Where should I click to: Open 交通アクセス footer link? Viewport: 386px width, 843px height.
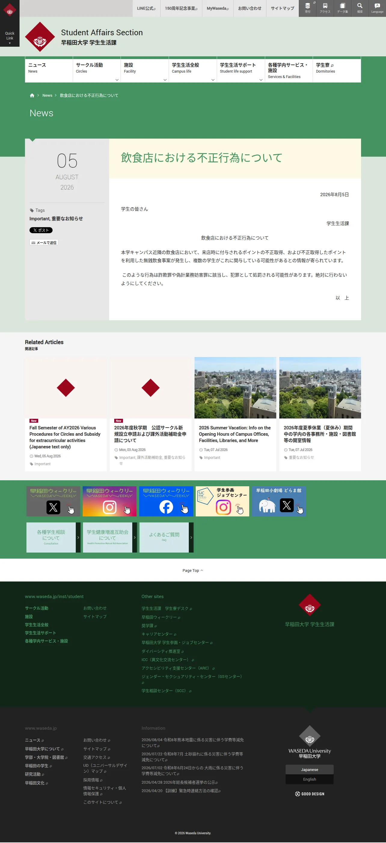click(x=96, y=757)
